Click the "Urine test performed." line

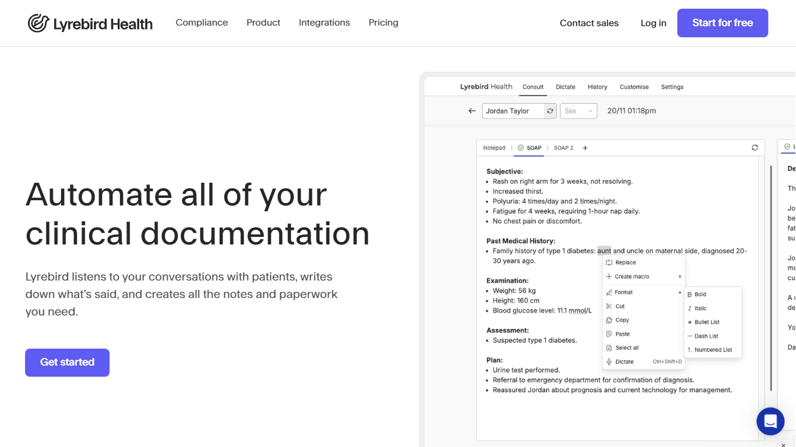point(526,370)
